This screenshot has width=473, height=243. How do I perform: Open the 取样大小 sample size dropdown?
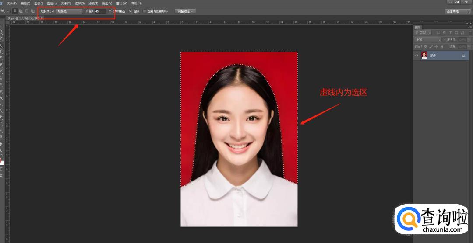pos(69,11)
